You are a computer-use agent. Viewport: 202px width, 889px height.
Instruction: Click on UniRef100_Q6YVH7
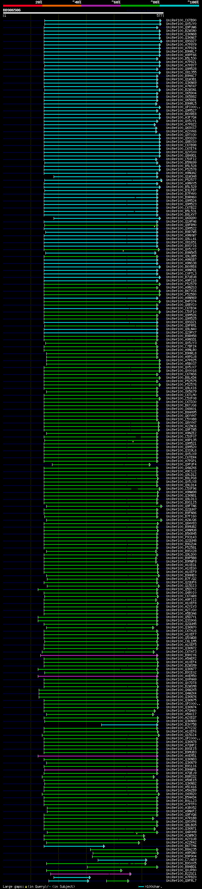(x=181, y=416)
